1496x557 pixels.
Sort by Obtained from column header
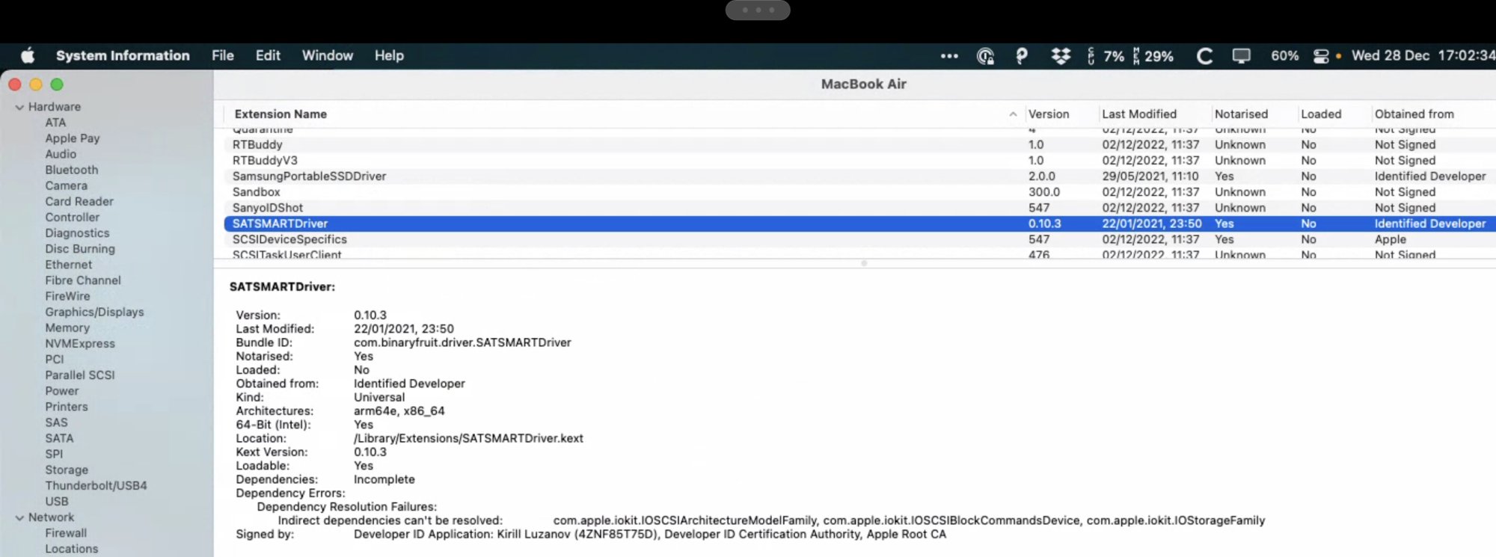tap(1414, 114)
